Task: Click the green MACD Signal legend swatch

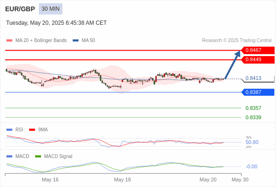Action: pos(38,157)
